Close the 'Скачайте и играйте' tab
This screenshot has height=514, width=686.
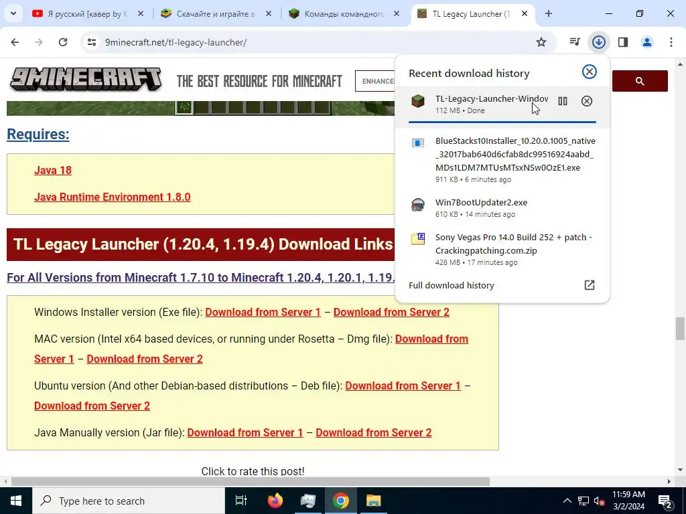pyautogui.click(x=269, y=14)
